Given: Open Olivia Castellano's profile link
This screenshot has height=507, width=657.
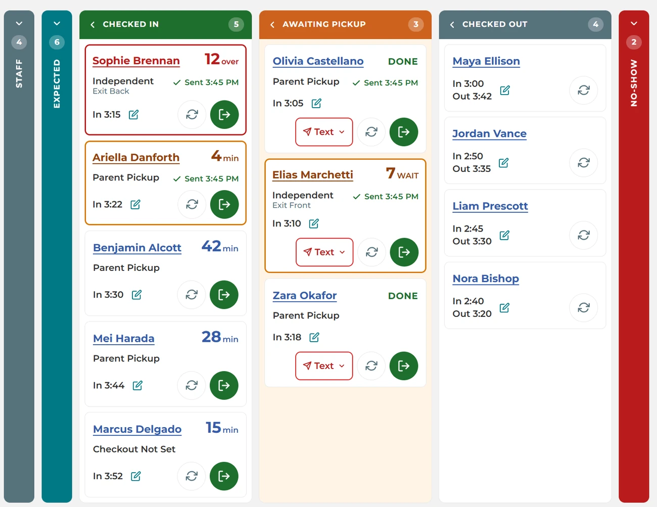Looking at the screenshot, I should click(x=318, y=61).
